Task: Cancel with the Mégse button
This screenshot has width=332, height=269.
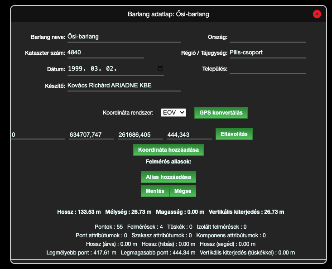Action: pos(183,191)
